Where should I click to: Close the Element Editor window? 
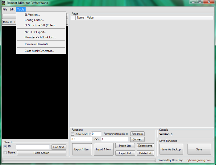(x=209, y=2)
